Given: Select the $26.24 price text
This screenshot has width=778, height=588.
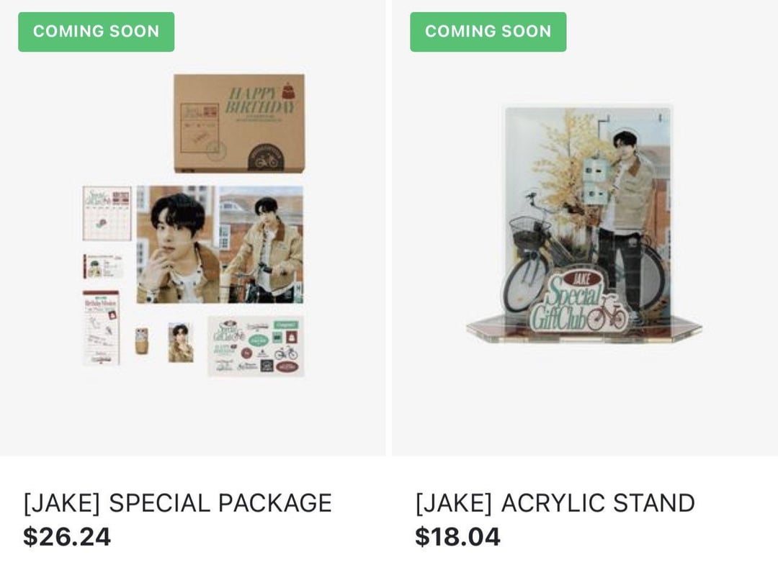Looking at the screenshot, I should point(67,537).
